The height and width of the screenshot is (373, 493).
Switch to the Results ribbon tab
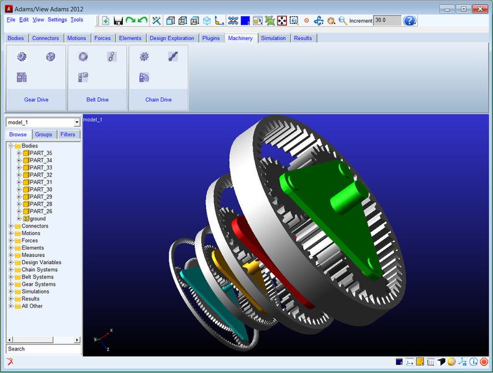pyautogui.click(x=303, y=38)
